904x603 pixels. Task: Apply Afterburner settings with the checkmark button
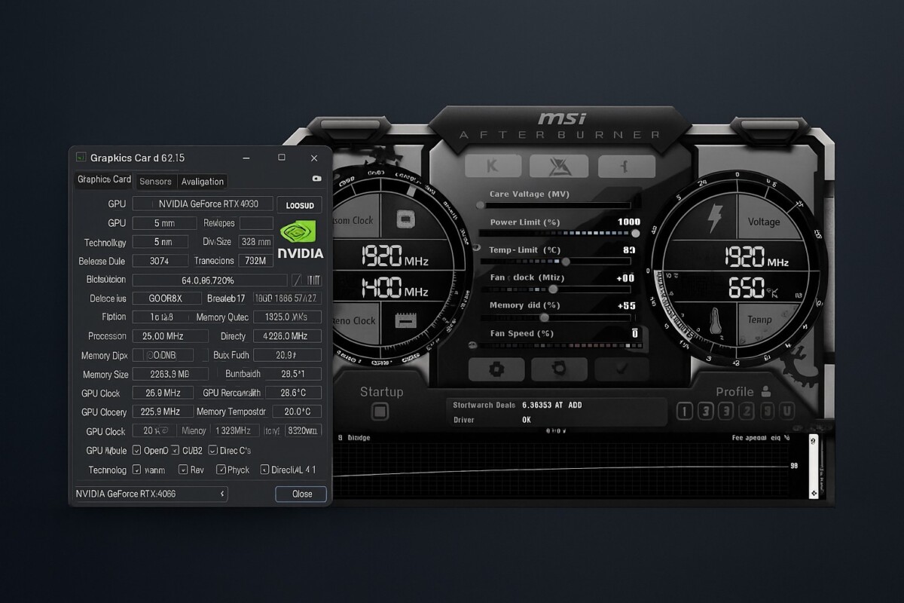coord(621,369)
